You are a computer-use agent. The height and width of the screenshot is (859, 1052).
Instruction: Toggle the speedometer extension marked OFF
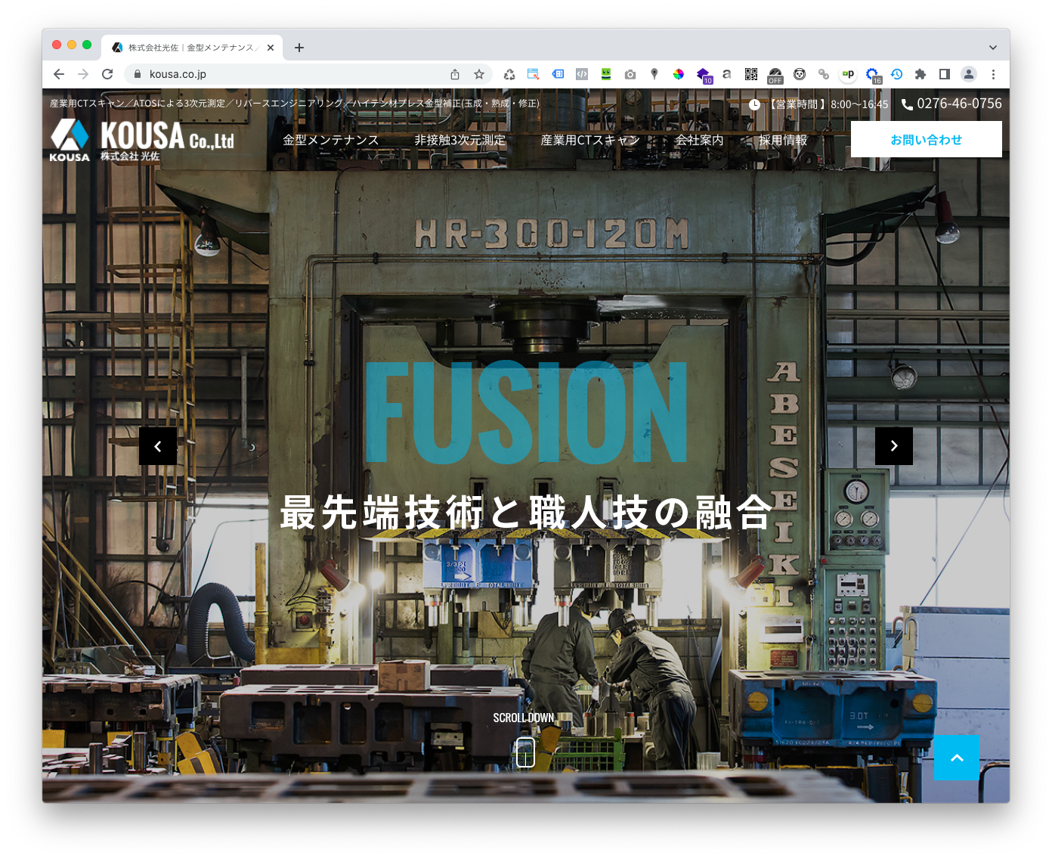(775, 74)
